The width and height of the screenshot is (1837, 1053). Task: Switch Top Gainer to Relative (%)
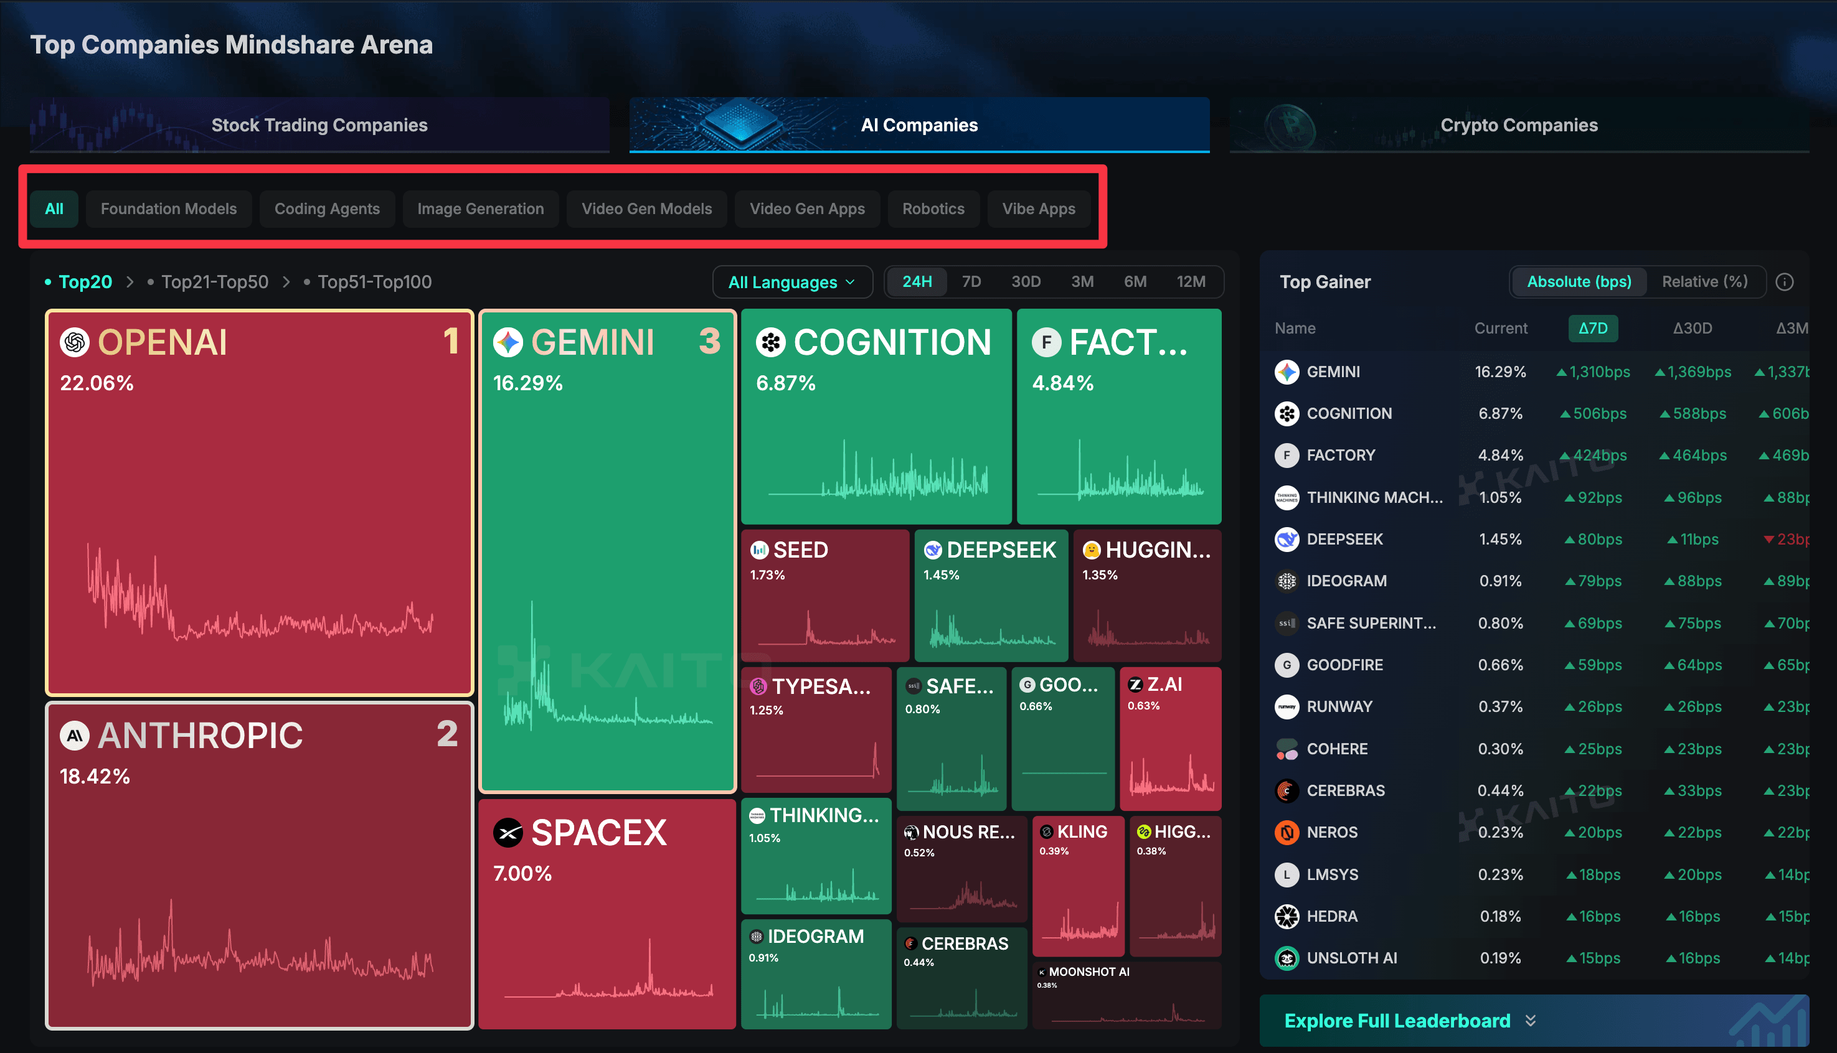tap(1704, 282)
